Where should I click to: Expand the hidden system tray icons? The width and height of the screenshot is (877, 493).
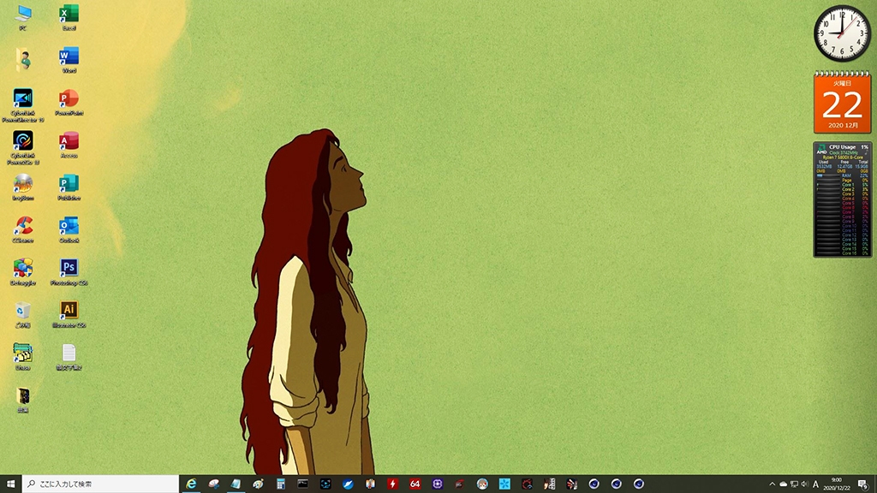coord(772,484)
